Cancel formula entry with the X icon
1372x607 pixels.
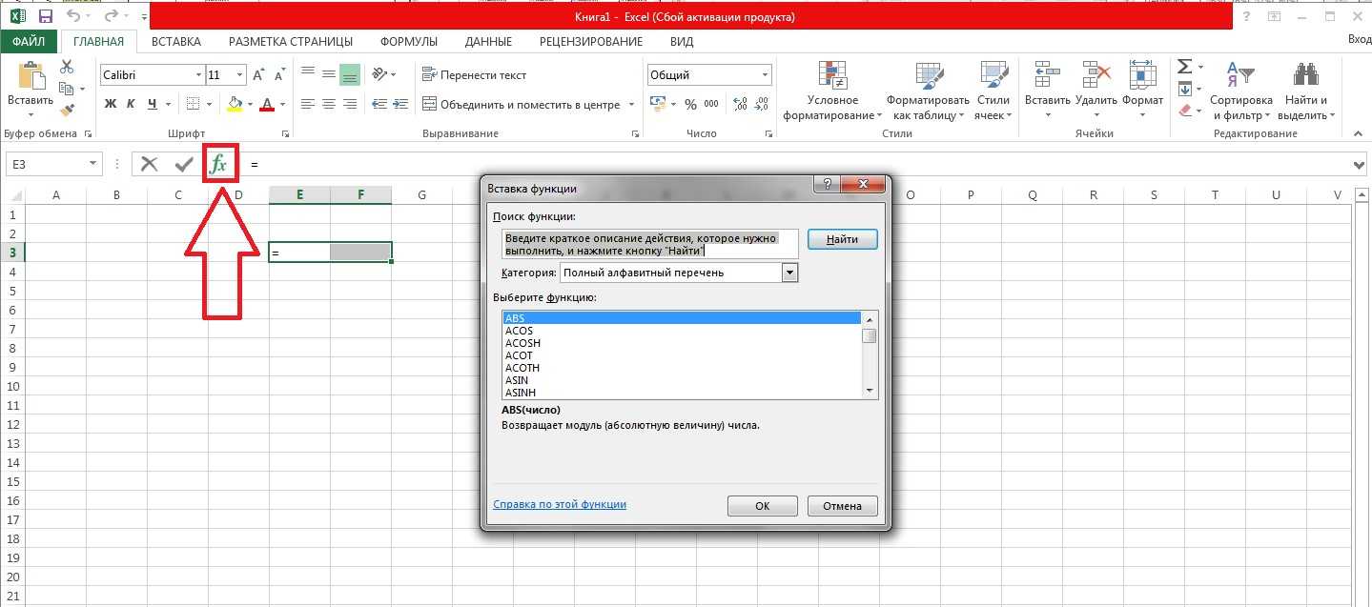click(x=149, y=164)
